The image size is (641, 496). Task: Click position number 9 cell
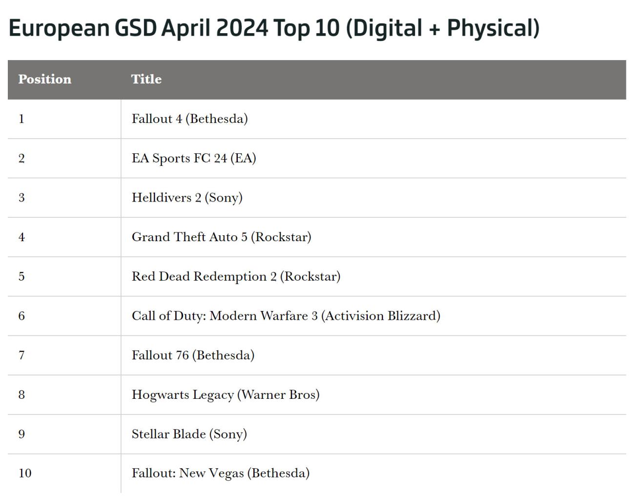(x=21, y=434)
